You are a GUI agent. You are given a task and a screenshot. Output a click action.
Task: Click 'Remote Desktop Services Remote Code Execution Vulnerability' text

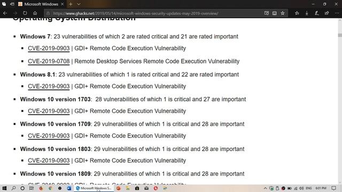pos(157,61)
